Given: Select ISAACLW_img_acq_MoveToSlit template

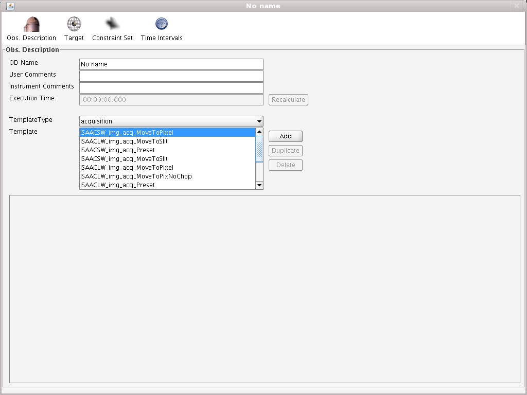Looking at the screenshot, I should (167, 141).
